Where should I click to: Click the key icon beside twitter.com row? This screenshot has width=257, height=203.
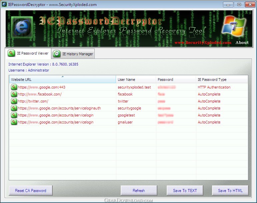tap(14, 101)
